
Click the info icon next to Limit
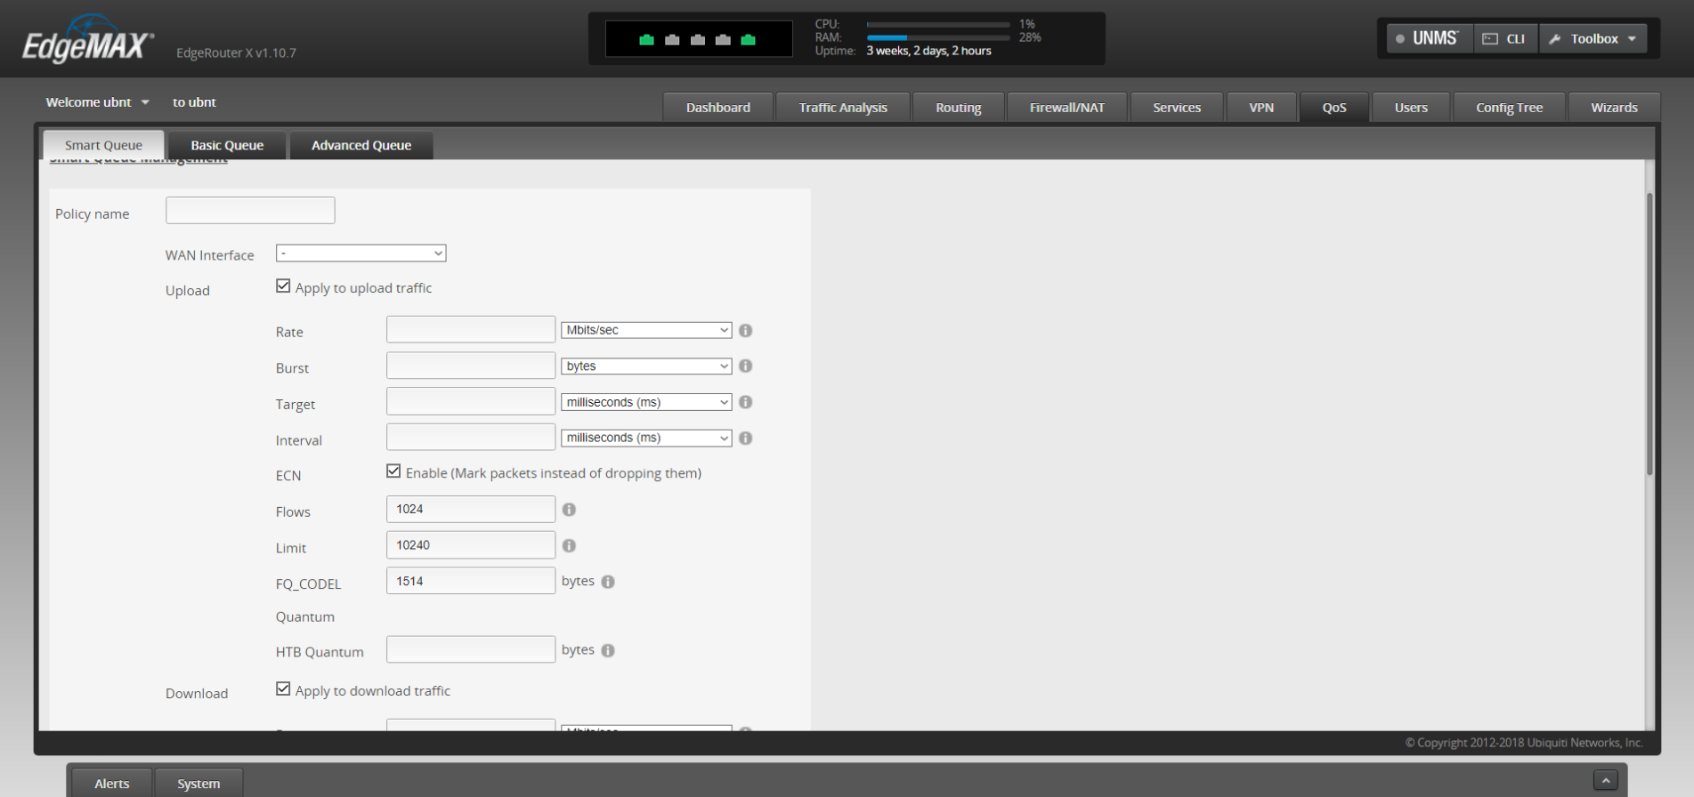coord(569,545)
